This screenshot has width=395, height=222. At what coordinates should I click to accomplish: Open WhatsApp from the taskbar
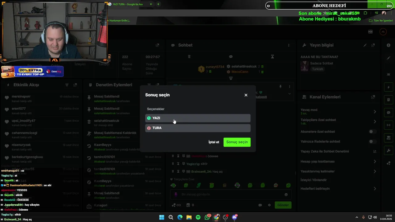point(207,217)
